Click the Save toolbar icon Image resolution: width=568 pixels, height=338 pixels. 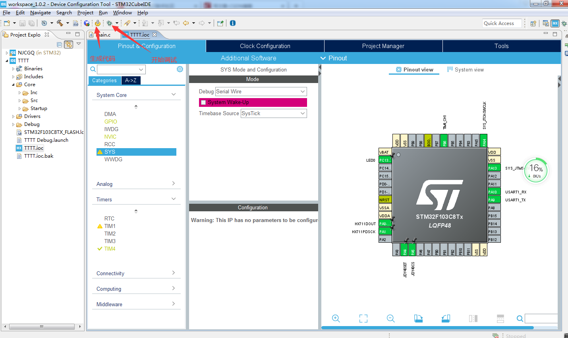coord(22,23)
